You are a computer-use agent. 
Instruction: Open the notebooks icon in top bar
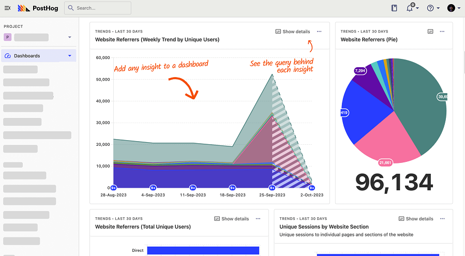click(x=394, y=8)
